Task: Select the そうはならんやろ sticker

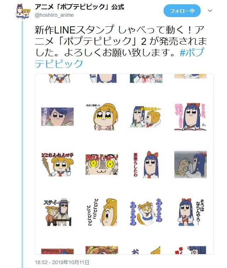Action: pos(190,212)
